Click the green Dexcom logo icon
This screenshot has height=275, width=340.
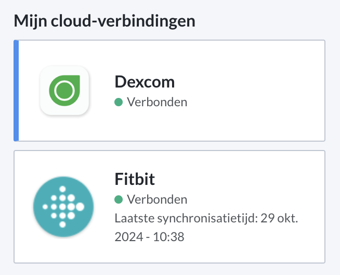coord(64,91)
